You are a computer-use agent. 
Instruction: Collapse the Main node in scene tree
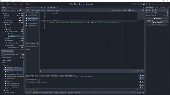click(2, 13)
